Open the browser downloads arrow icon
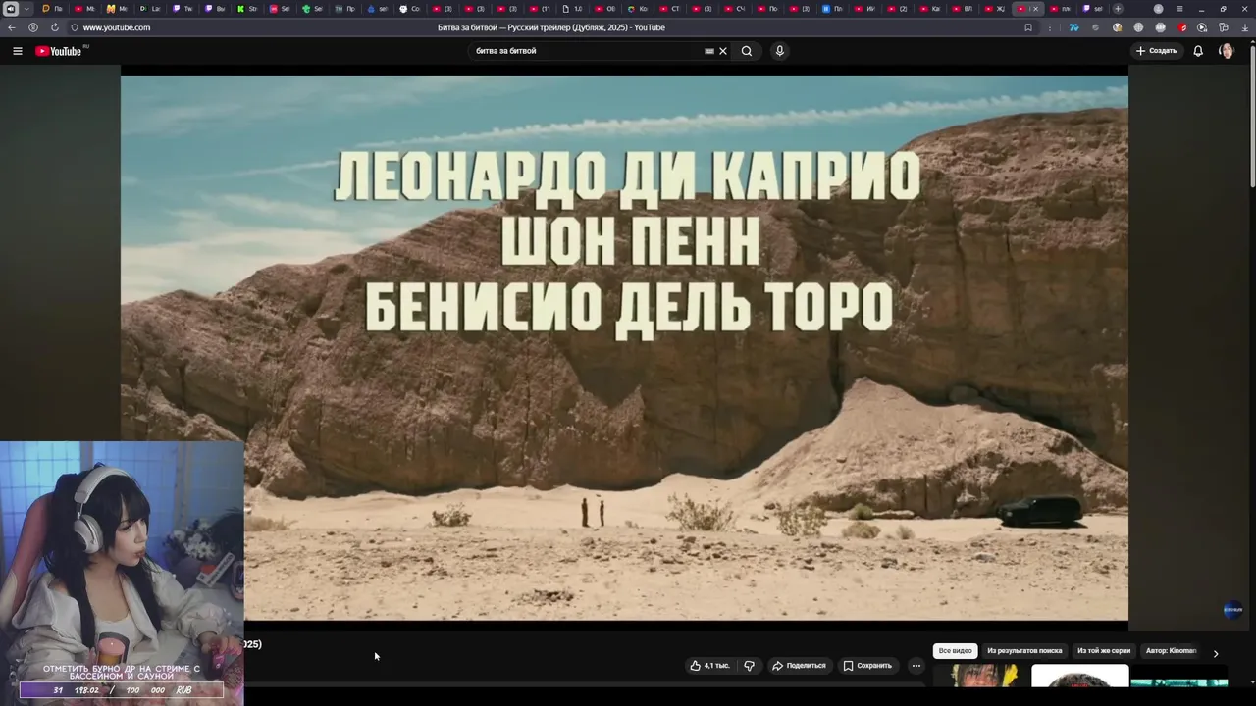Image resolution: width=1256 pixels, height=706 pixels. click(x=1243, y=27)
